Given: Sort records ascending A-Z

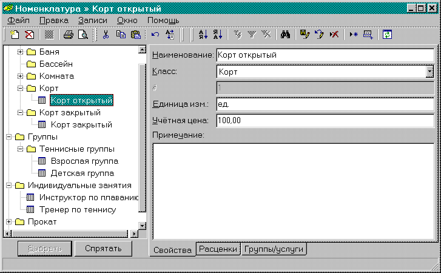Looking at the screenshot, I should click(x=203, y=35).
